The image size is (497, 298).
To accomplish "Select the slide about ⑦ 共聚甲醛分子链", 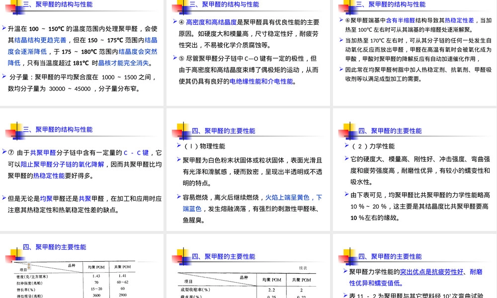I will pyautogui.click(x=82, y=170).
